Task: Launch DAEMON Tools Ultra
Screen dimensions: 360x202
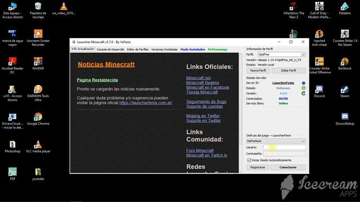Action: coord(38,93)
